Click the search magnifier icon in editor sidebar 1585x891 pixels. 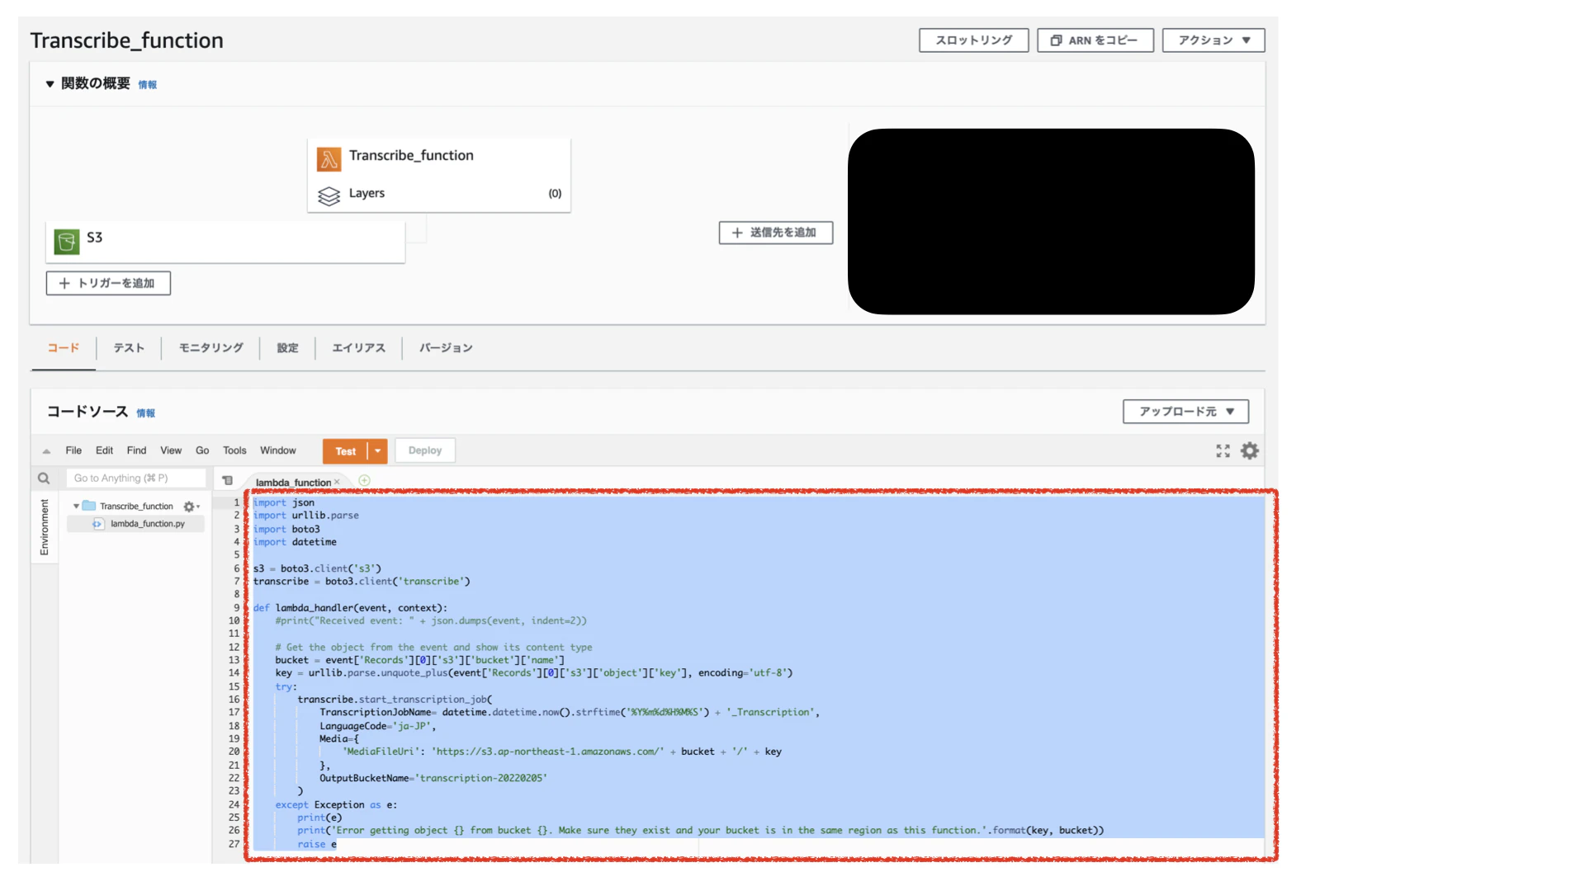pyautogui.click(x=44, y=478)
